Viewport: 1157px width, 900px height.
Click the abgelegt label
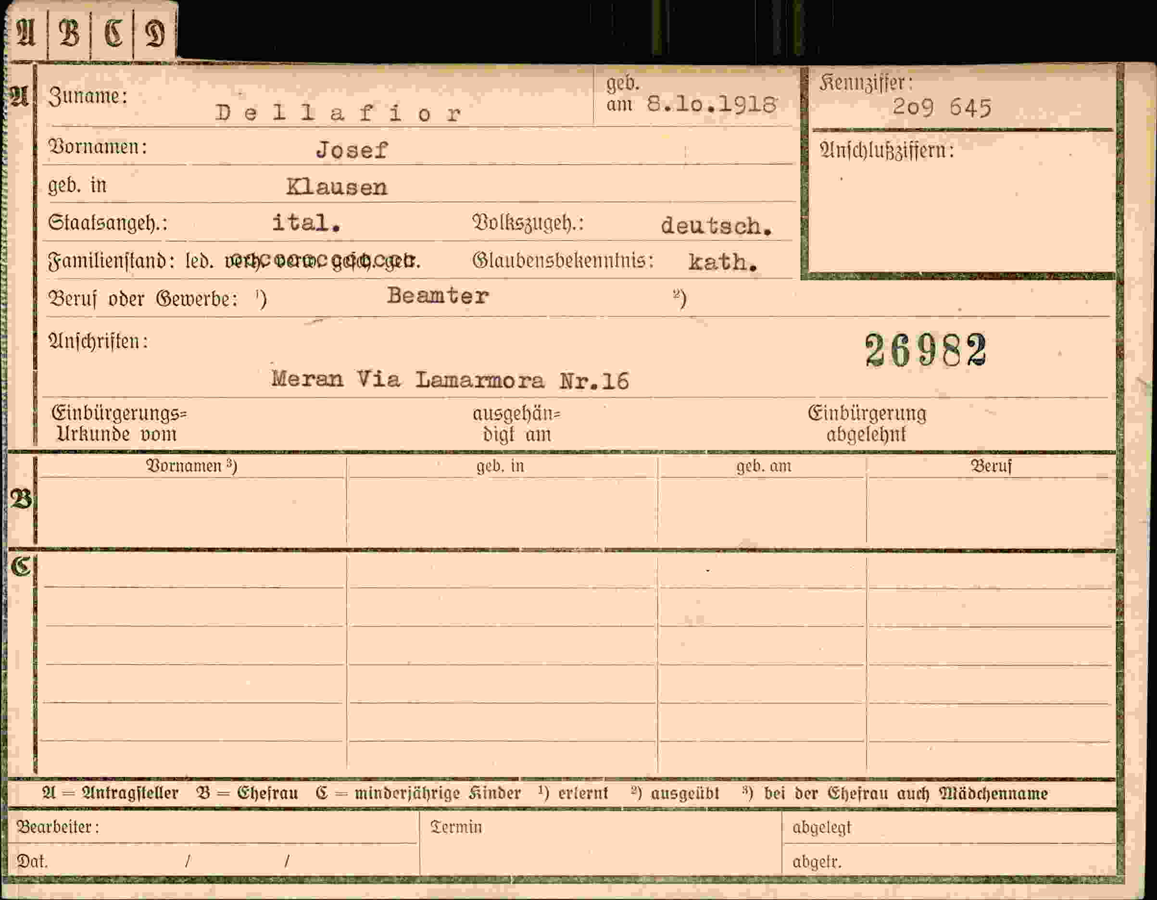[822, 827]
